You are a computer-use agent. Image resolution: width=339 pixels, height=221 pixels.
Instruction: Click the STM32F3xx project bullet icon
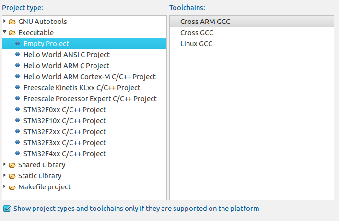(x=18, y=142)
